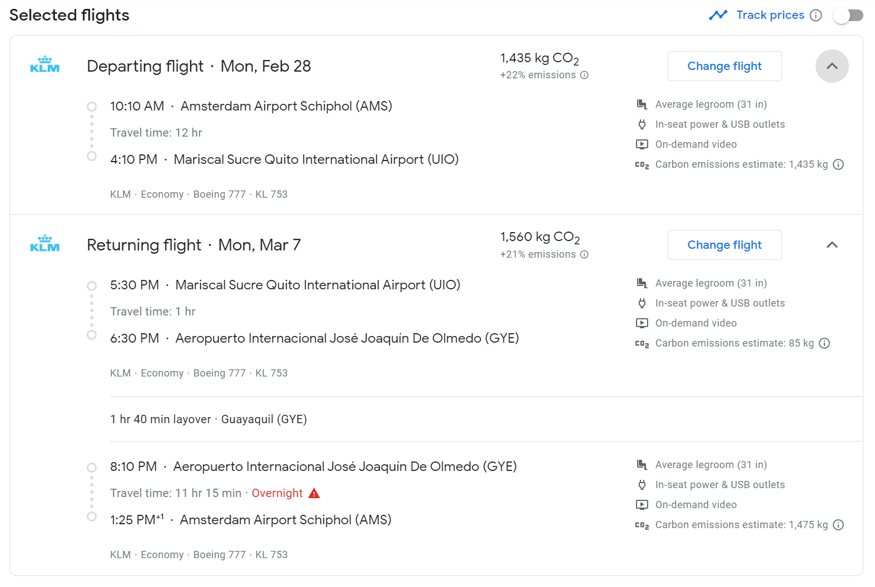This screenshot has width=875, height=587.
Task: Click the red Overnight label text
Action: (x=277, y=493)
